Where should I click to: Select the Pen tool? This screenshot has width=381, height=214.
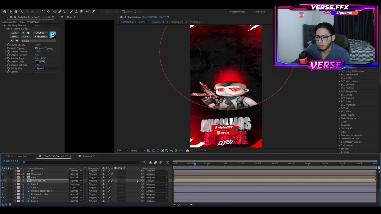click(x=60, y=11)
